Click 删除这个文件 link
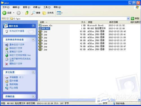This screenshot has height=106, width=141. [16, 64]
